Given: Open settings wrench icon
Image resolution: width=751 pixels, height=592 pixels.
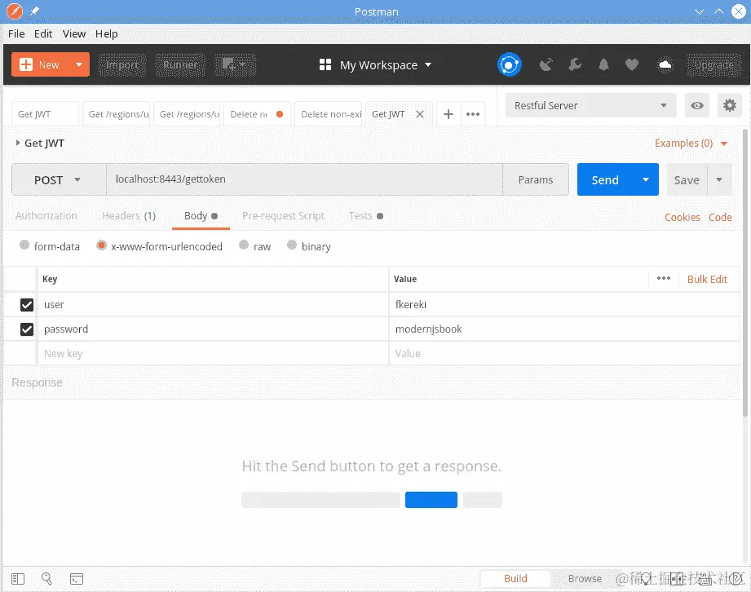Looking at the screenshot, I should point(575,64).
